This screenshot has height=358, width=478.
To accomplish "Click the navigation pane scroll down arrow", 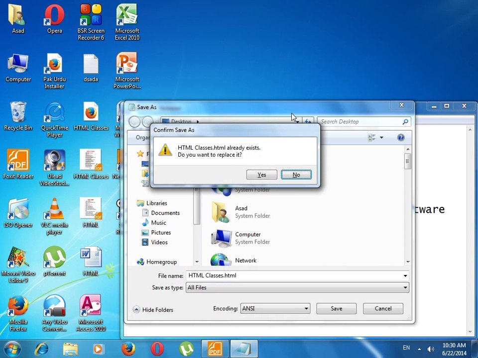I will tap(197, 262).
